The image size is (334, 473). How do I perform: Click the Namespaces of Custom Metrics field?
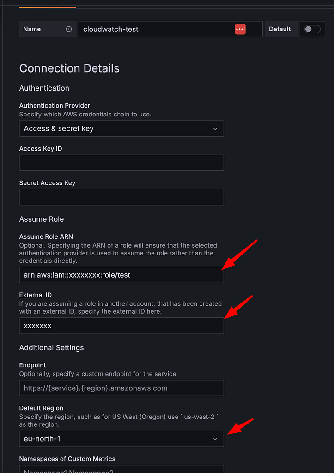click(121, 470)
